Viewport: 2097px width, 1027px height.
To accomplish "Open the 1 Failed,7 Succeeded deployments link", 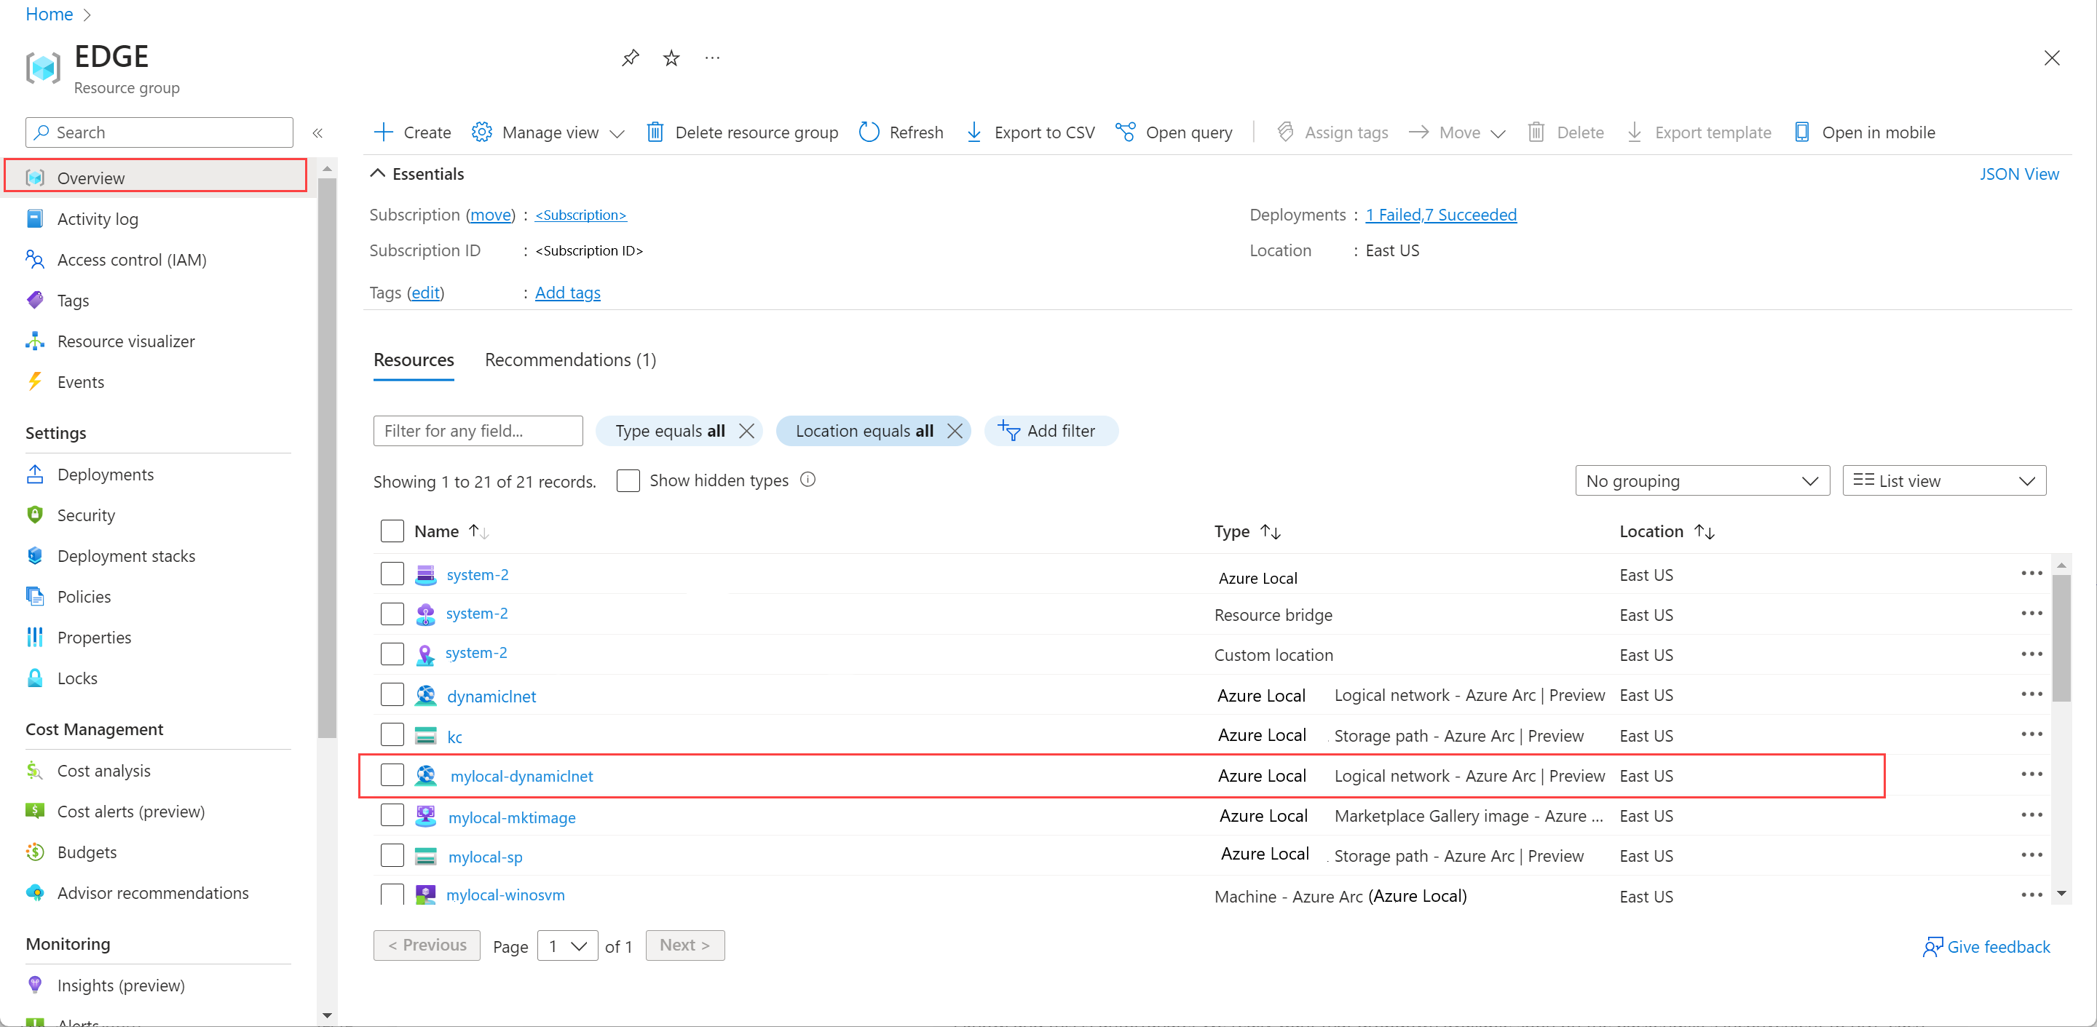I will point(1441,214).
